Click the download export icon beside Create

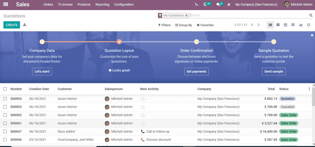click(25, 25)
